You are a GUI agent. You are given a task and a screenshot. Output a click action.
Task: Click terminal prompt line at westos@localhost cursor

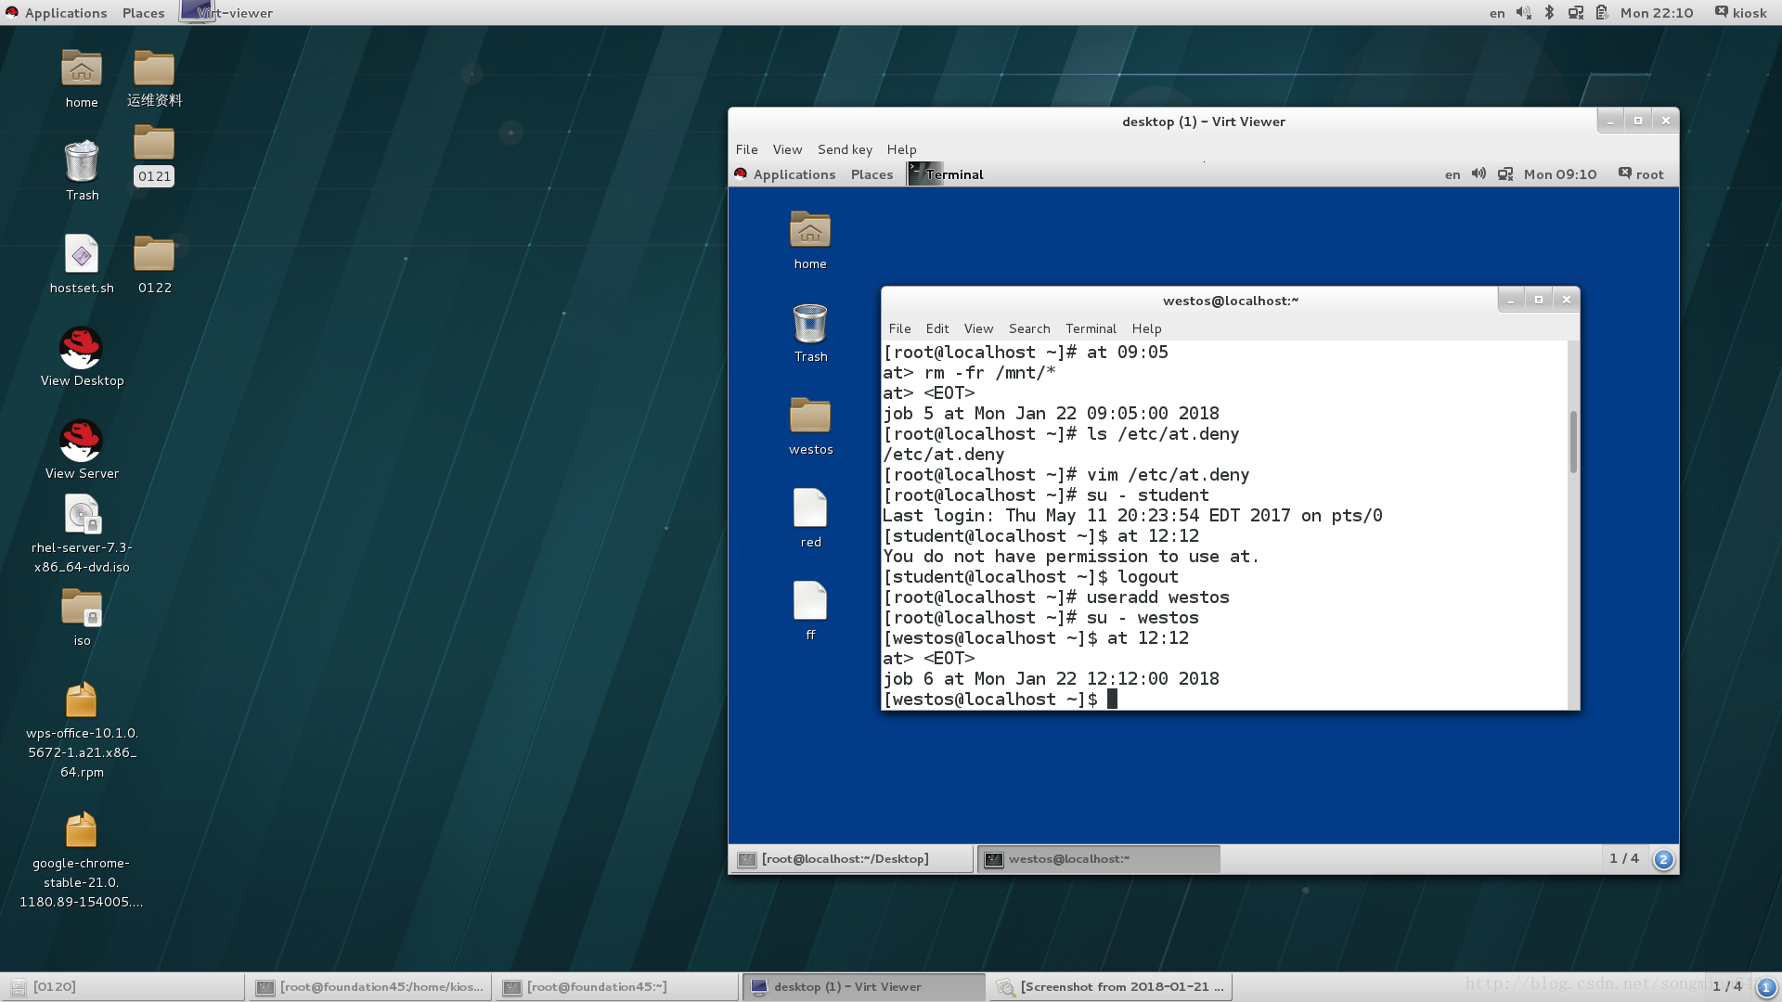[x=1000, y=700]
